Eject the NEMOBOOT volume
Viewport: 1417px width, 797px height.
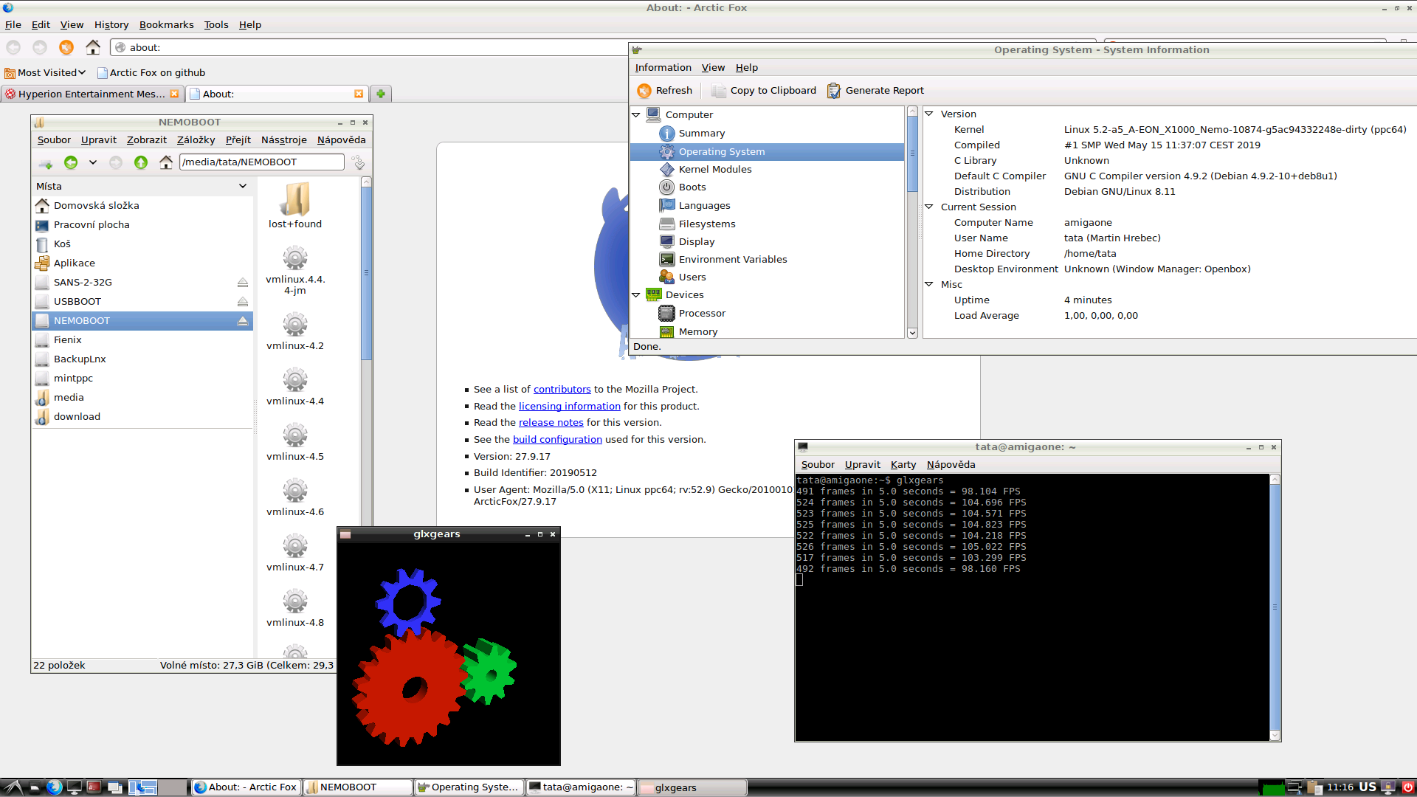[242, 321]
